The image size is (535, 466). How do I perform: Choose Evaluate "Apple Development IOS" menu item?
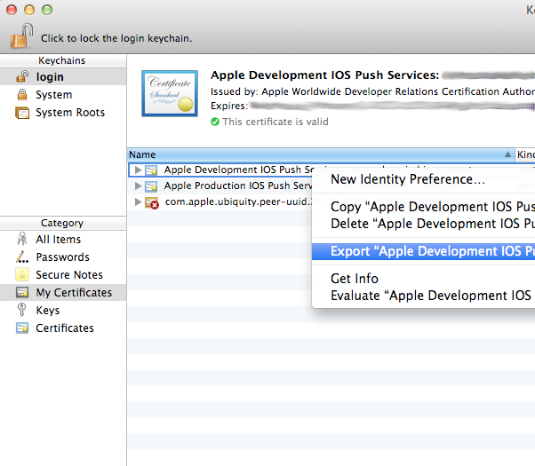tap(423, 296)
